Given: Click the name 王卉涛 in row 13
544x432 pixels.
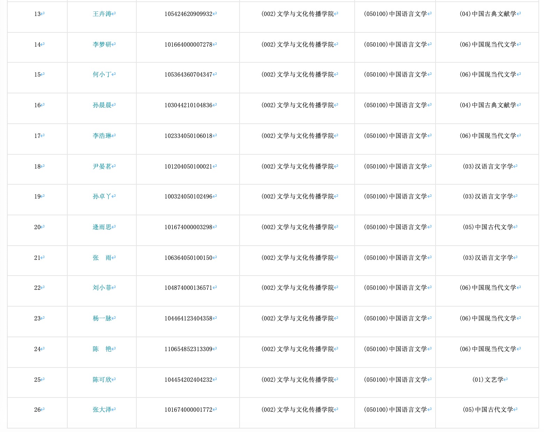Looking at the screenshot, I should pyautogui.click(x=102, y=14).
